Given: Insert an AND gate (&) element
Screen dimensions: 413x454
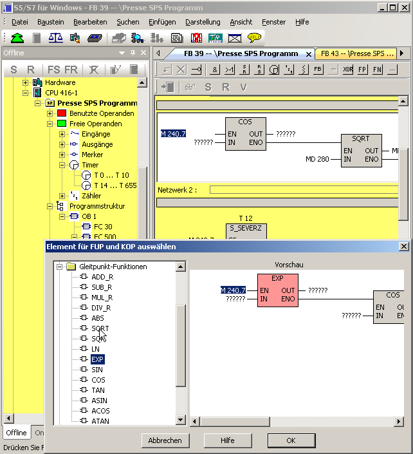Looking at the screenshot, I should point(214,70).
